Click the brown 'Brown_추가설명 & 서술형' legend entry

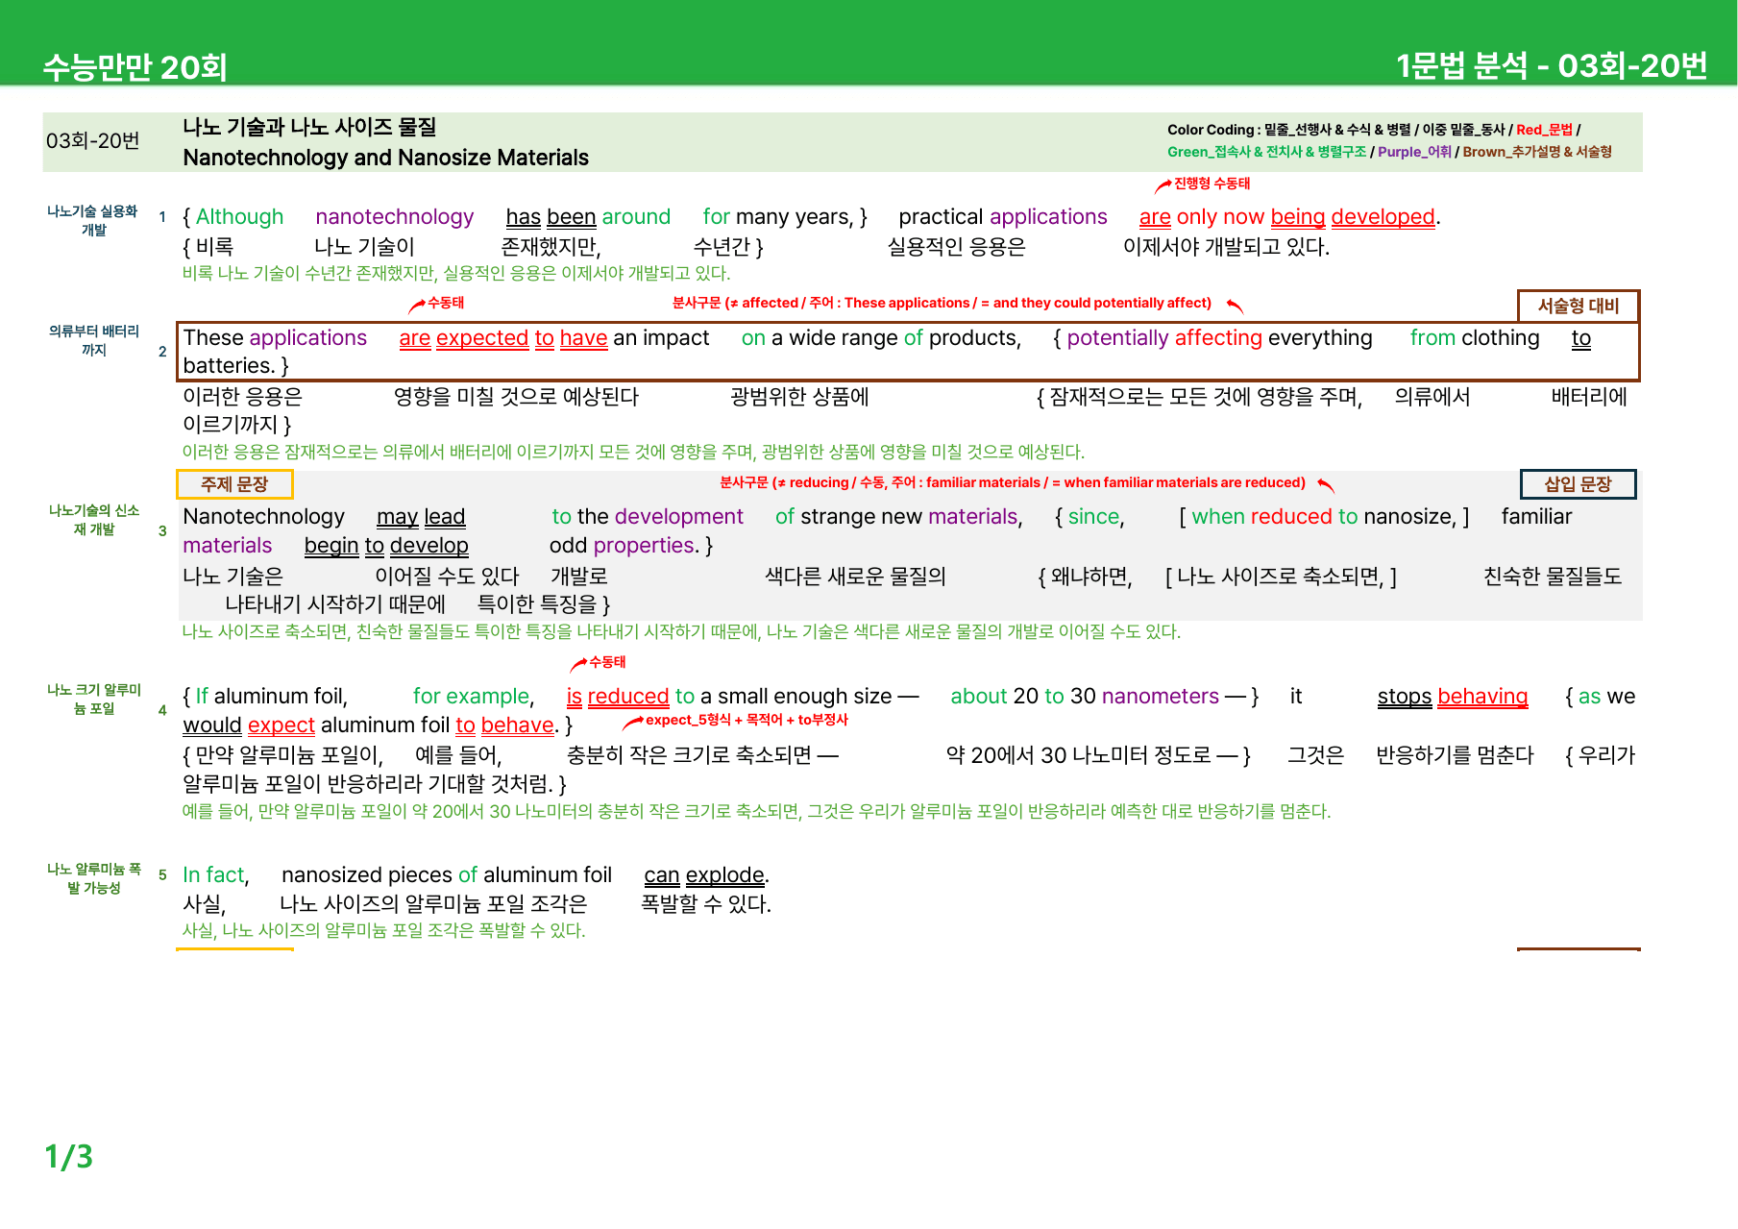1537,152
